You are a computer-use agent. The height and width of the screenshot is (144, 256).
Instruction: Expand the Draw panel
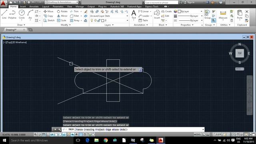tap(21, 25)
